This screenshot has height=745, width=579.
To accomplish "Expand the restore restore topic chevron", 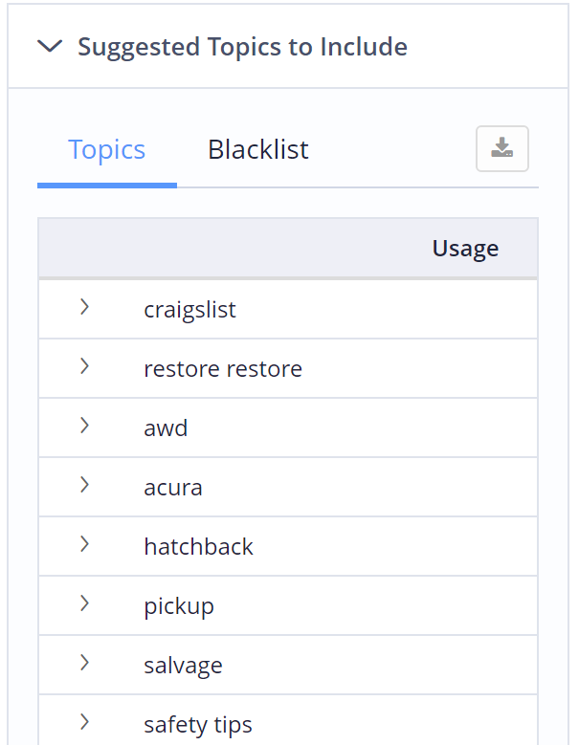I will pyautogui.click(x=84, y=366).
